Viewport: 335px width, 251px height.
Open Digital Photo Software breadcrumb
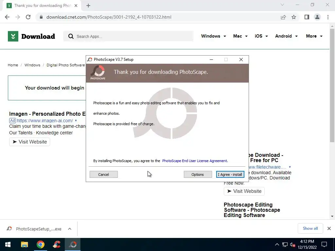(65, 65)
